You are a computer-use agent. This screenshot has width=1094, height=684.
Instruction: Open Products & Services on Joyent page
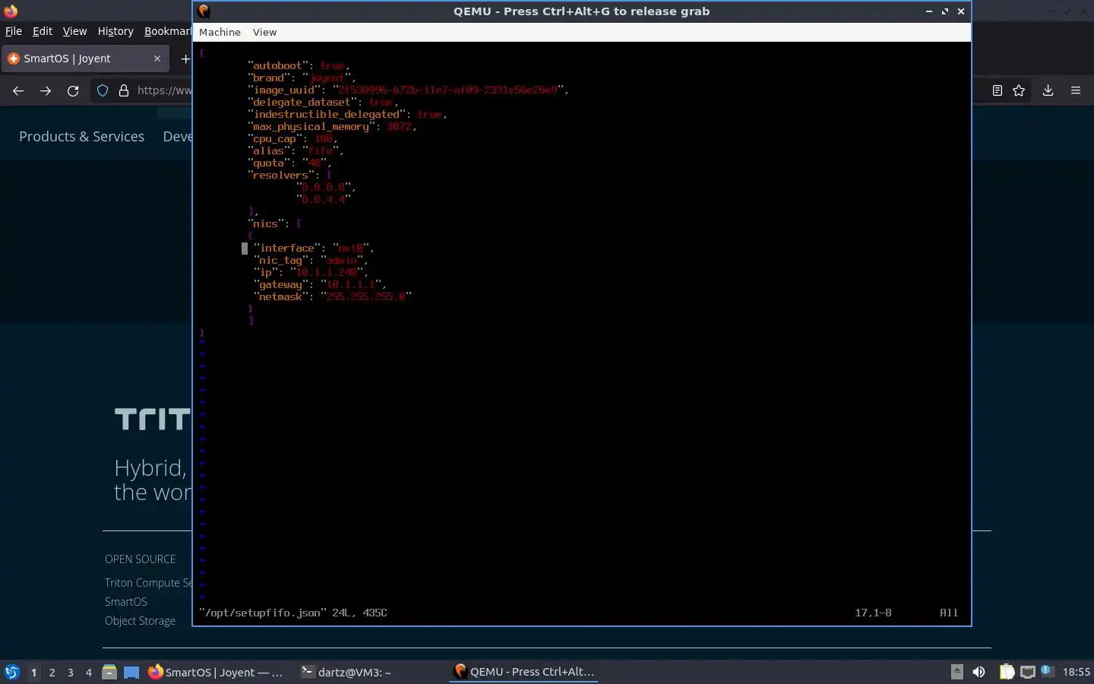[81, 136]
